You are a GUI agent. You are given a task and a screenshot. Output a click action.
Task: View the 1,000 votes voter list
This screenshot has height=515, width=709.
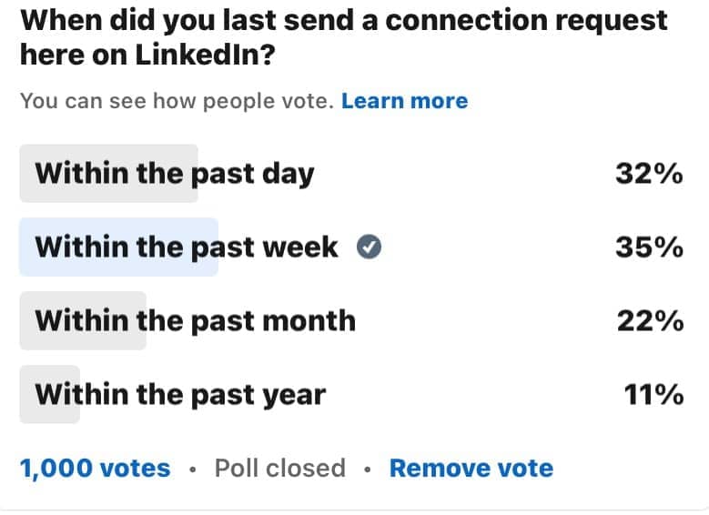coord(96,469)
